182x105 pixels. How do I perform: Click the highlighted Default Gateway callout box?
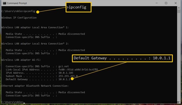122,58
